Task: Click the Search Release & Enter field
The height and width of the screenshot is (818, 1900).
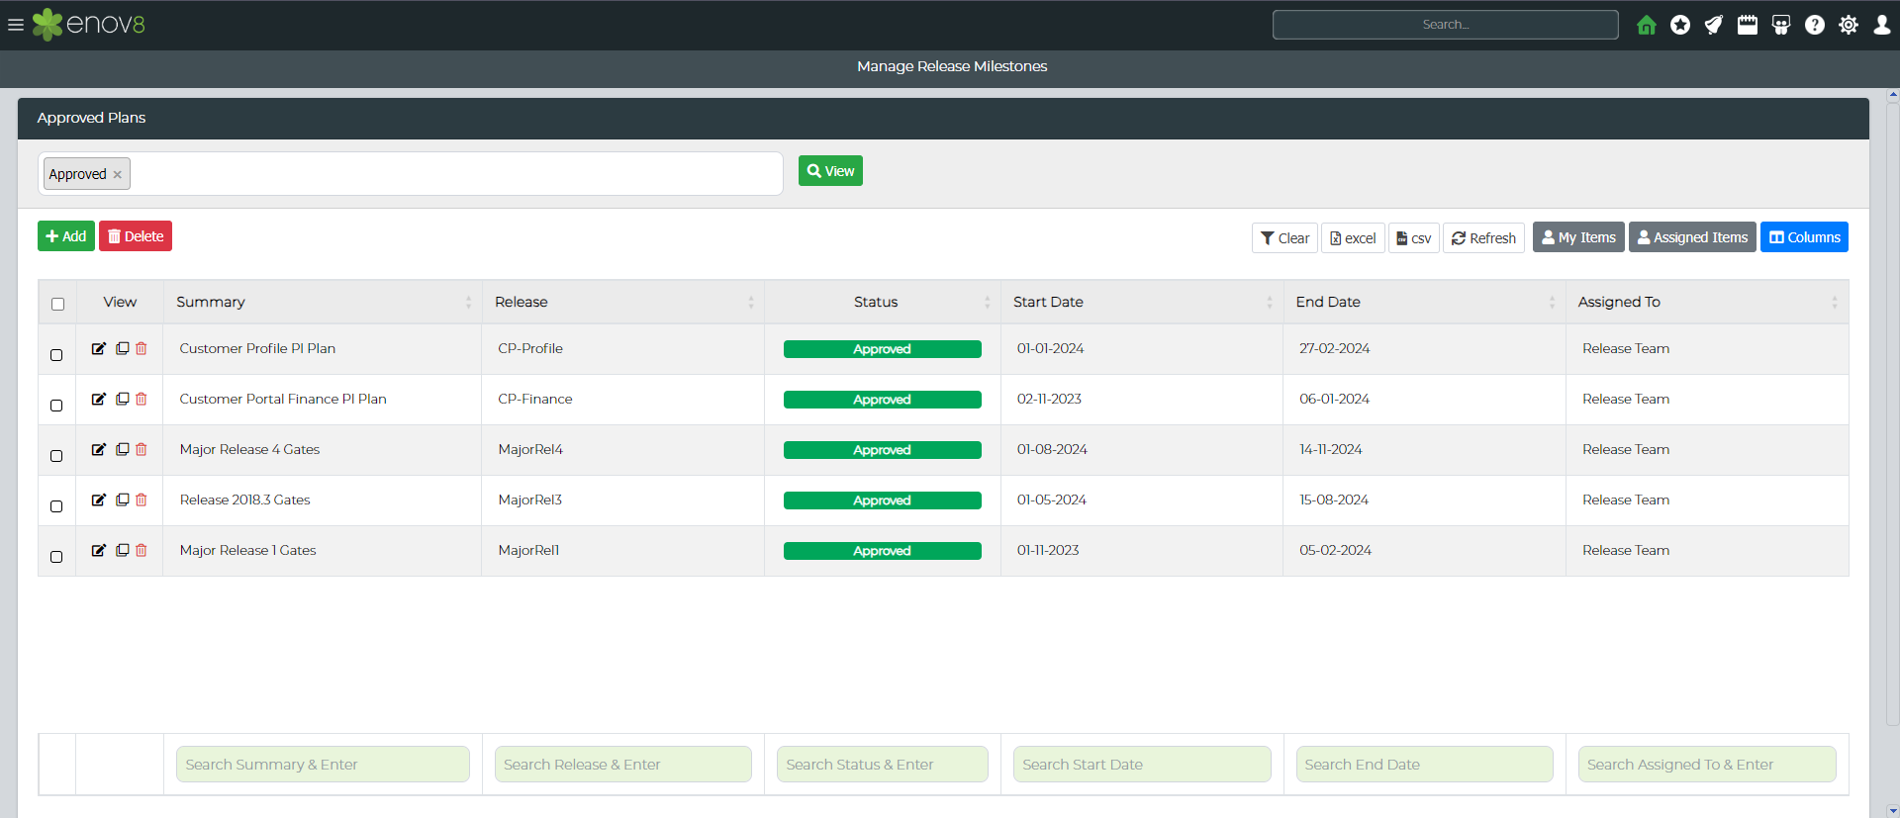Action: pos(623,764)
